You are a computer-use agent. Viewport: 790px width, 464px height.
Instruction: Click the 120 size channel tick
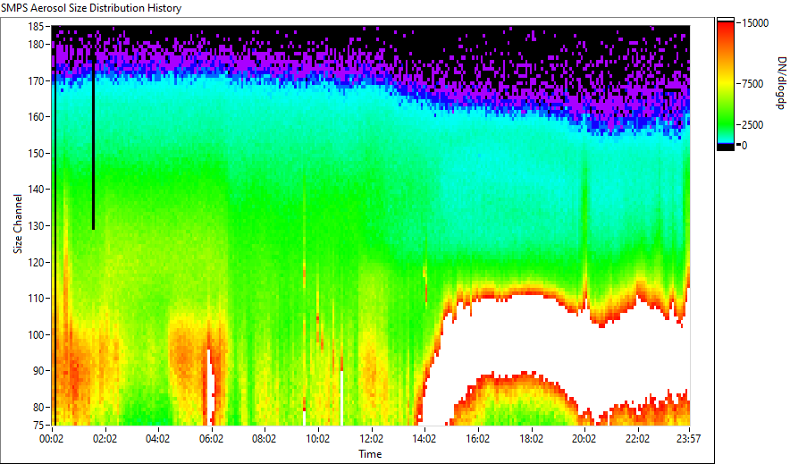(x=36, y=262)
